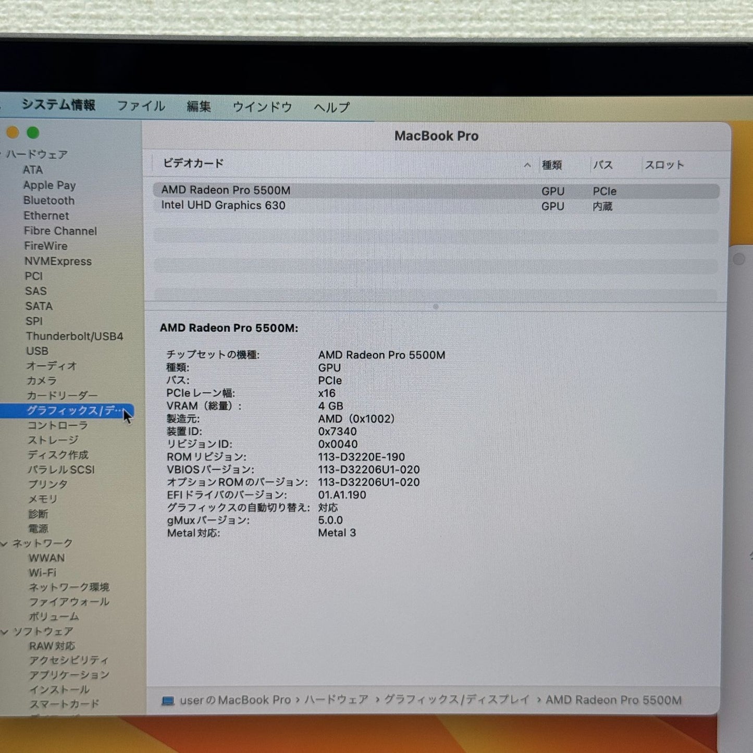Select オーディオ in the sidebar
Image resolution: width=753 pixels, height=753 pixels.
(52, 366)
